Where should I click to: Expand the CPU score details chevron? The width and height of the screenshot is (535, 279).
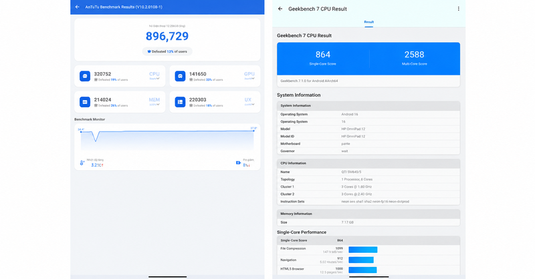coord(158,79)
